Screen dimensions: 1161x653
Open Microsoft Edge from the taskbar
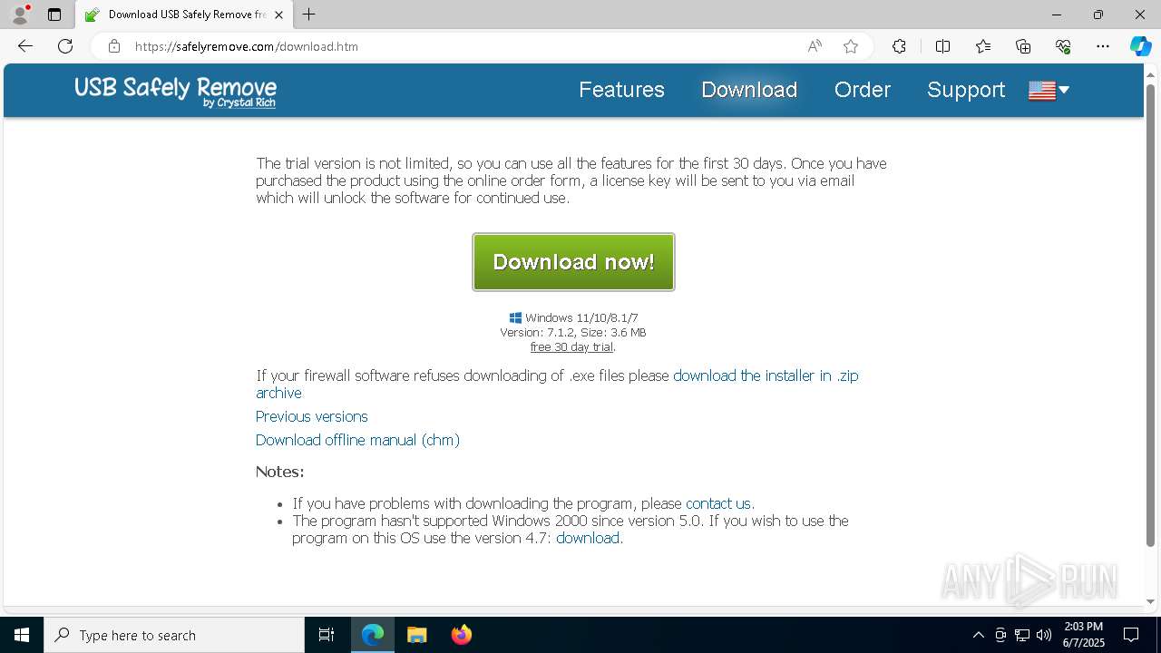pyautogui.click(x=373, y=635)
